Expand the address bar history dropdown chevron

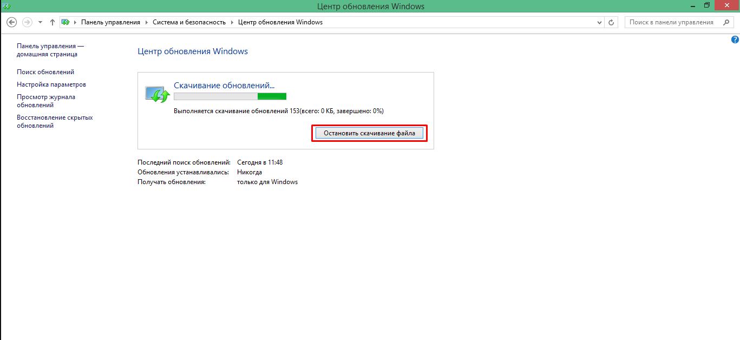599,22
